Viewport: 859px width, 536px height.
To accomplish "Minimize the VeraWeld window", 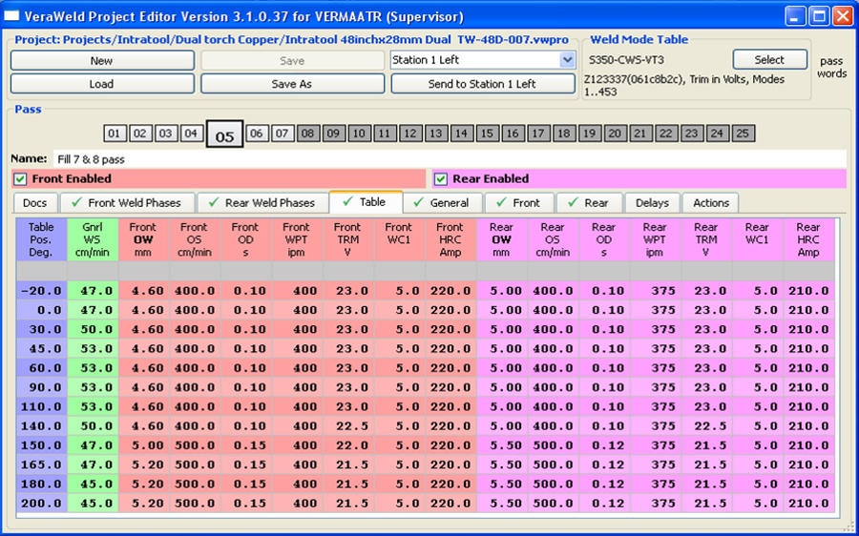I will (795, 16).
